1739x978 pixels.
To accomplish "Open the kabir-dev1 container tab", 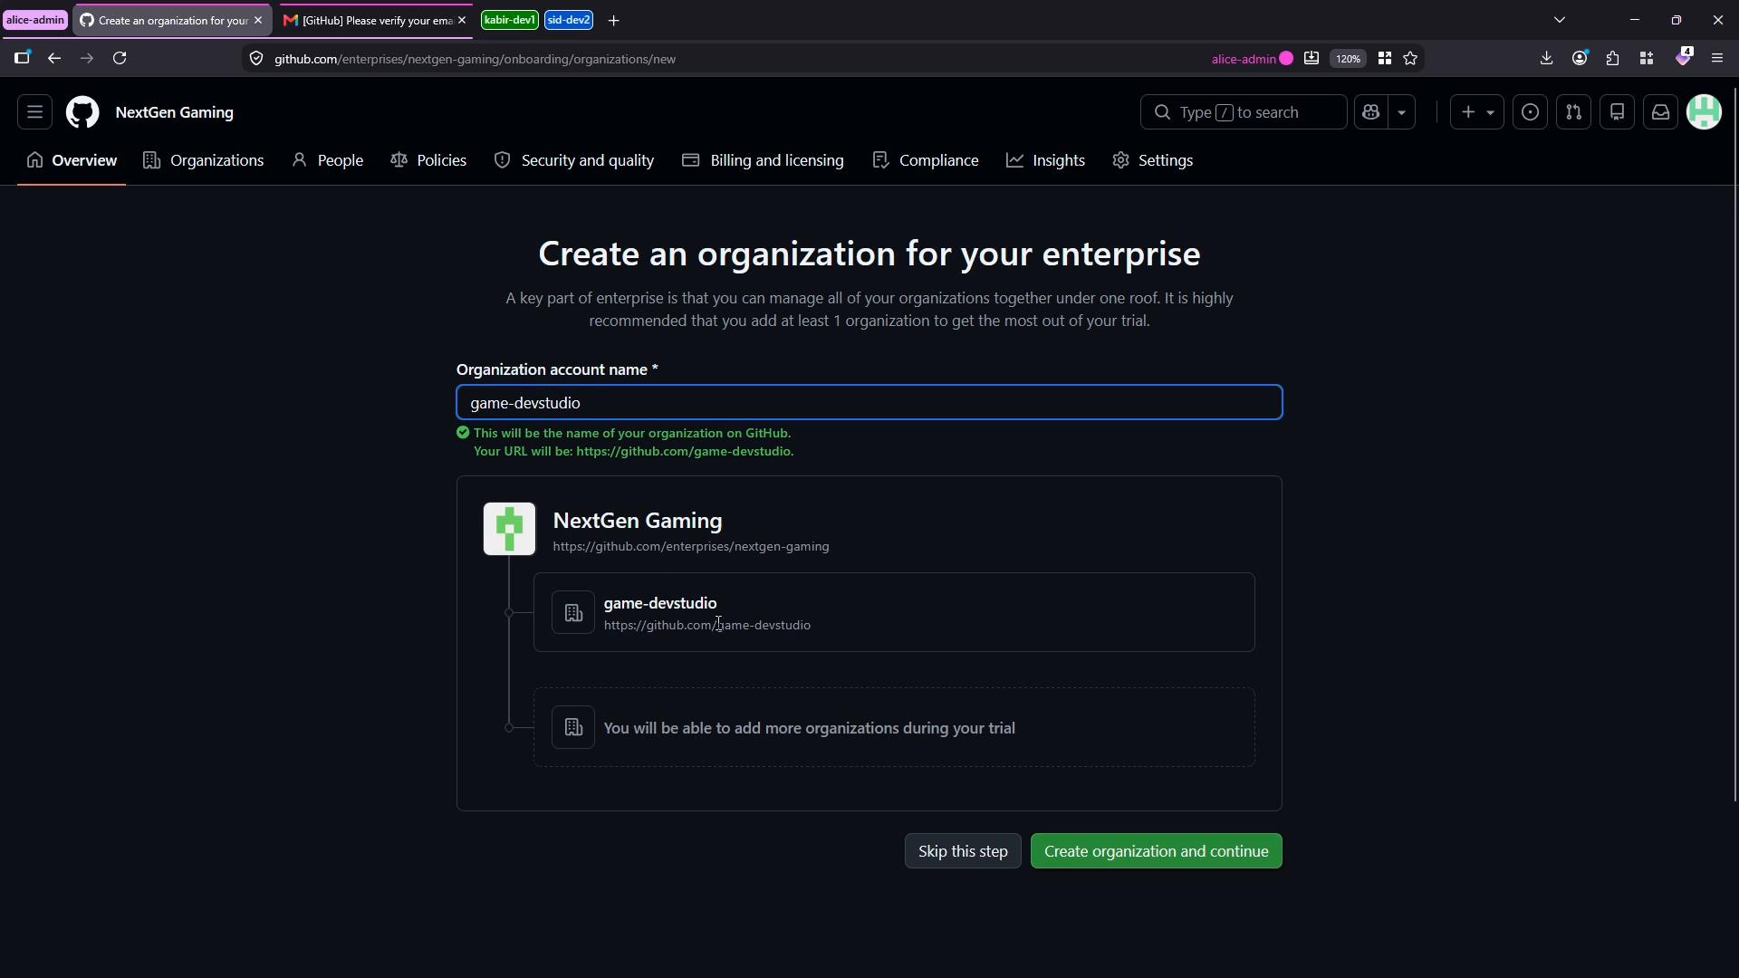I will click(x=510, y=20).
